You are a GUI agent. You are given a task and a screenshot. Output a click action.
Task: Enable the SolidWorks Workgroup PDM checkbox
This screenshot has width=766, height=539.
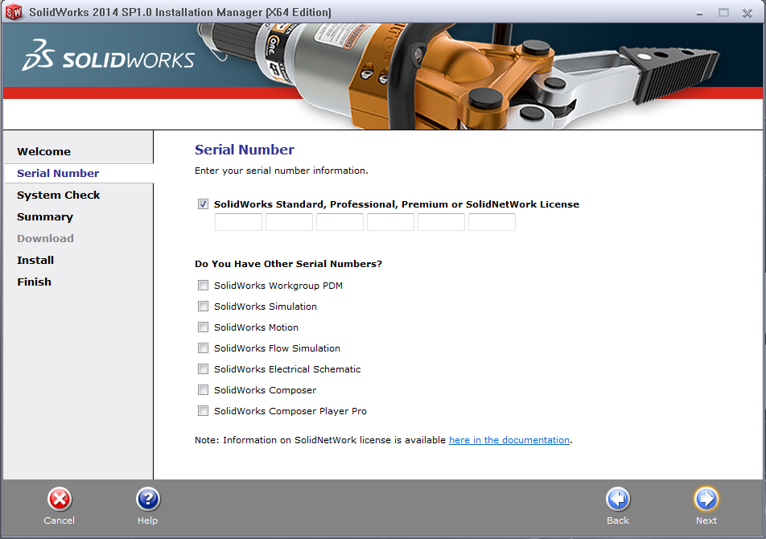click(x=203, y=285)
